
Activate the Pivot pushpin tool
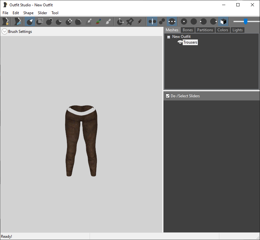coord(130,21)
